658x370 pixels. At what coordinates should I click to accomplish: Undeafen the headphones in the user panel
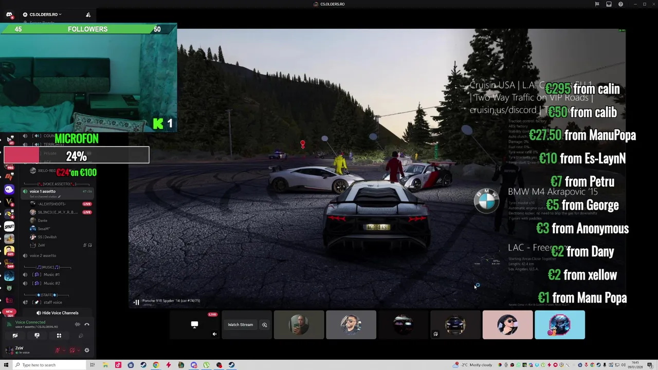[72, 350]
